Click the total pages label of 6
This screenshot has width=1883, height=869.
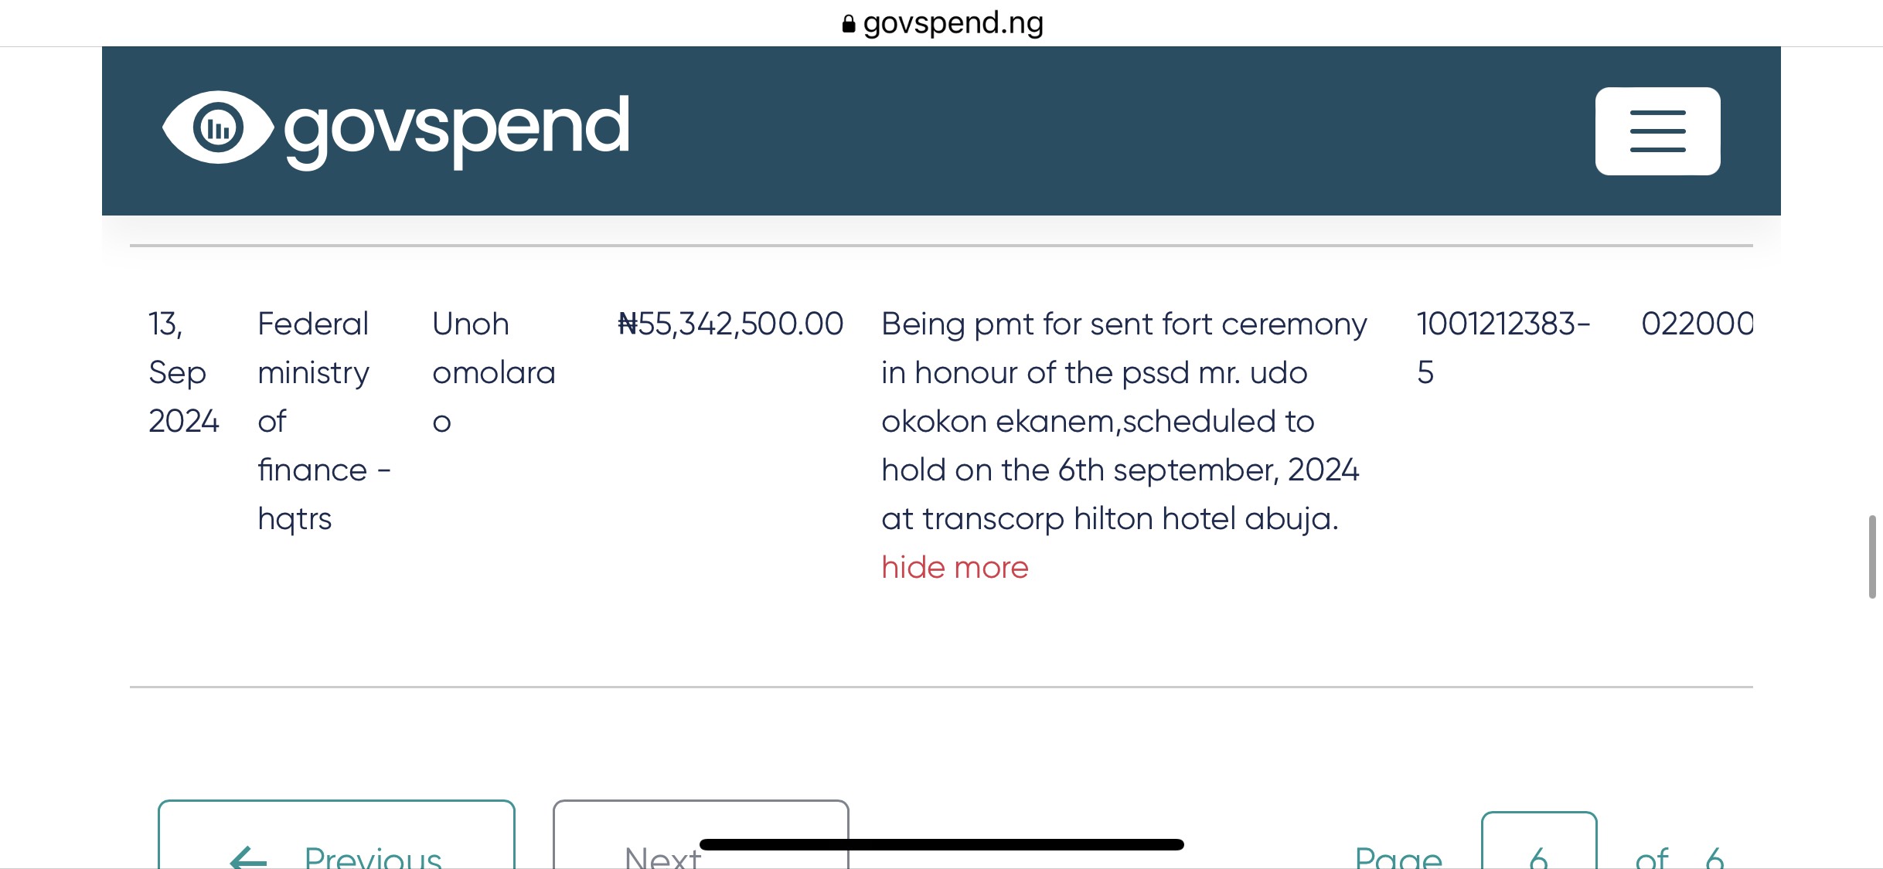1679,857
